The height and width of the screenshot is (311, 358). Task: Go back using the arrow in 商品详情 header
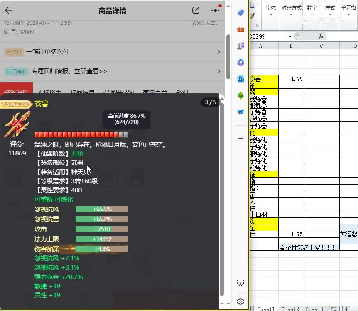click(8, 10)
